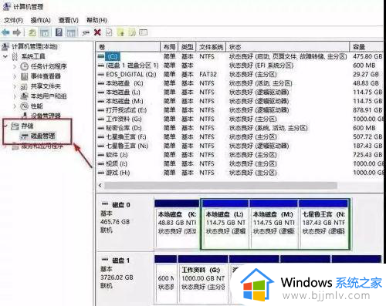Open the 文件(F) menu
Image resolution: width=386 pixels, height=306 pixels.
13,20
